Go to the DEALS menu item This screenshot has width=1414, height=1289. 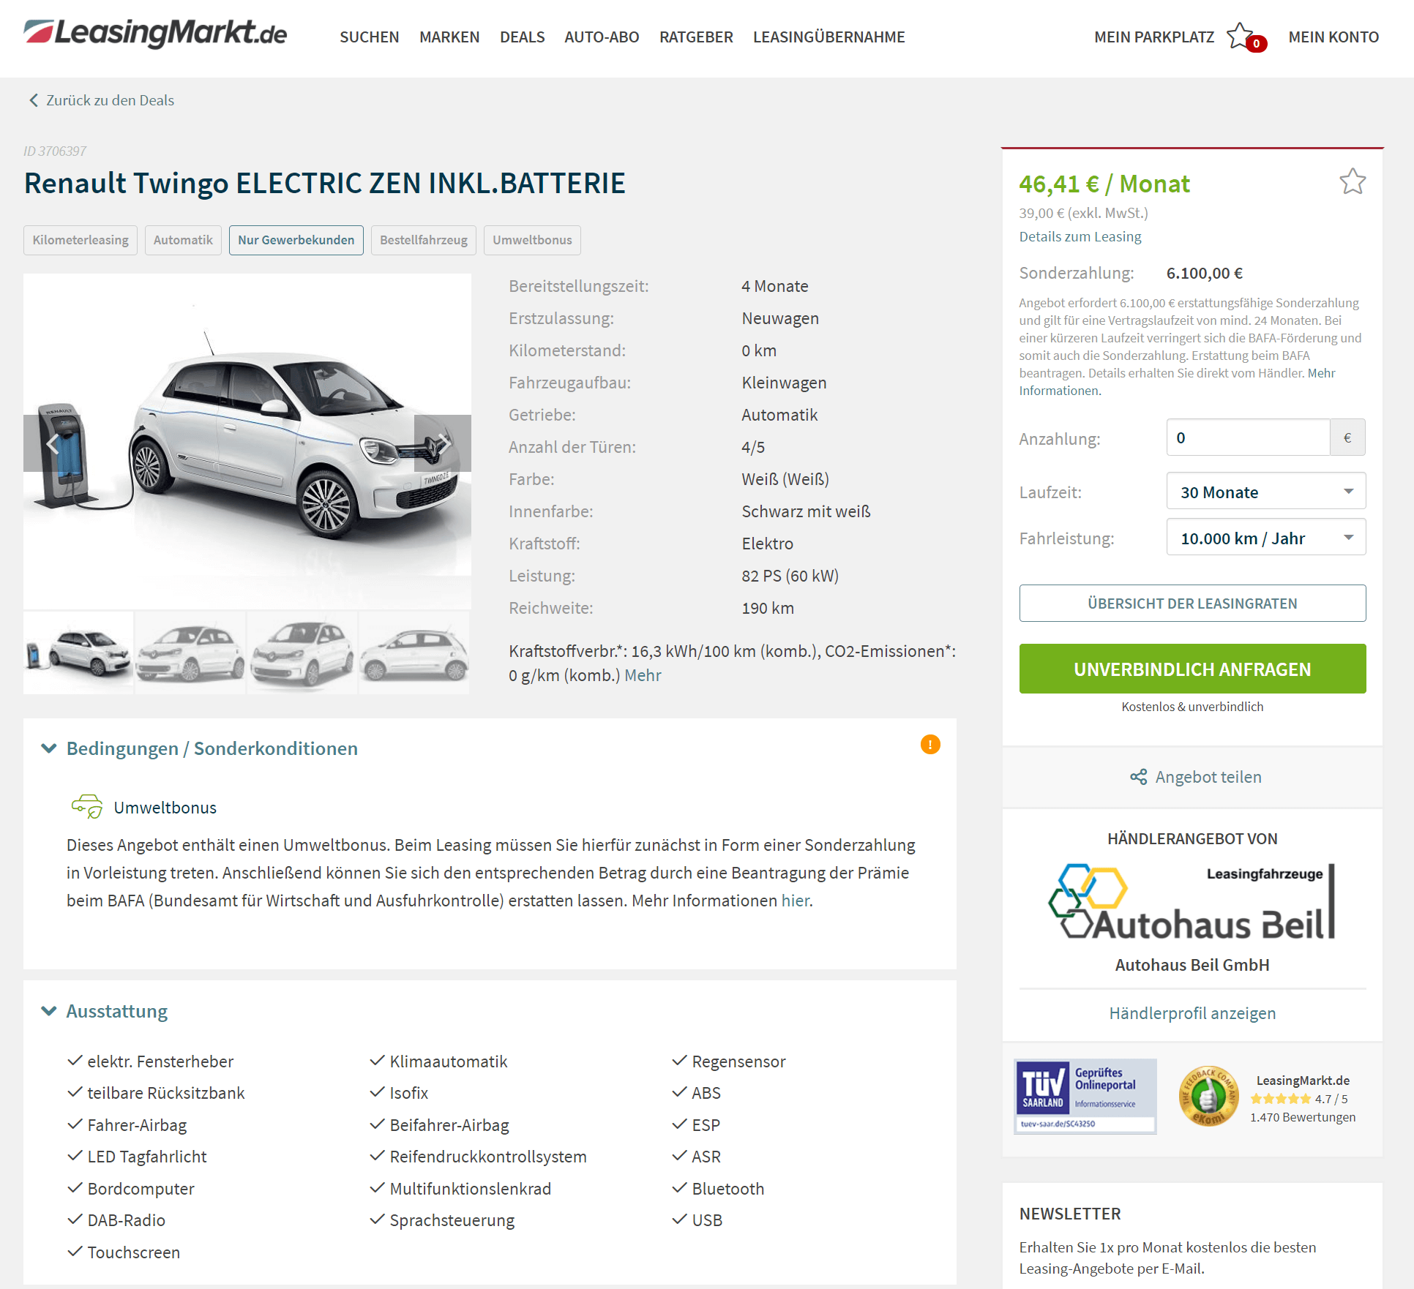(x=522, y=37)
